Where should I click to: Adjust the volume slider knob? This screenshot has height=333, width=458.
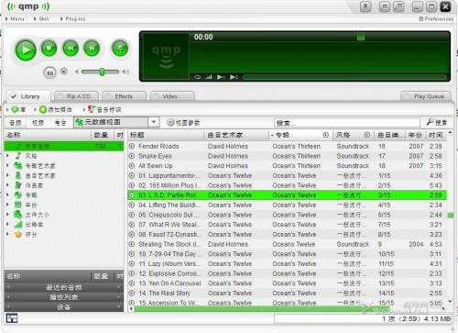click(102, 72)
